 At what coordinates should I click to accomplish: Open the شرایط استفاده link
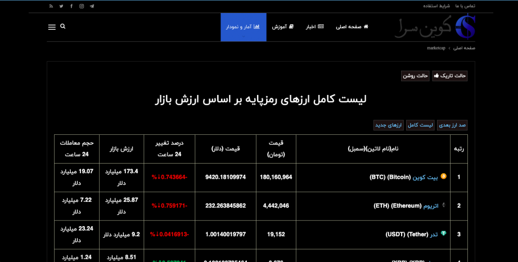pyautogui.click(x=437, y=6)
